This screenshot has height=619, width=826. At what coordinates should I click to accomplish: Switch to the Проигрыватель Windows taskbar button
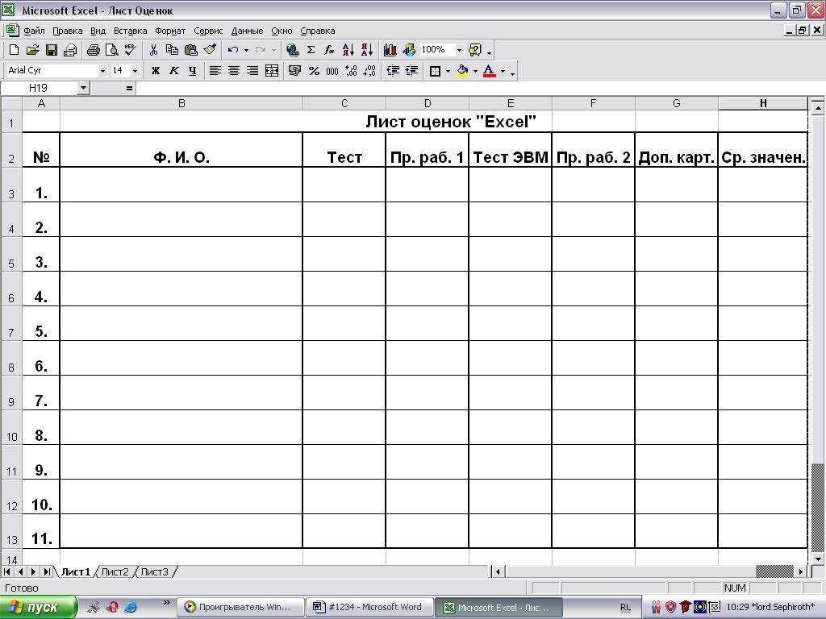[240, 608]
